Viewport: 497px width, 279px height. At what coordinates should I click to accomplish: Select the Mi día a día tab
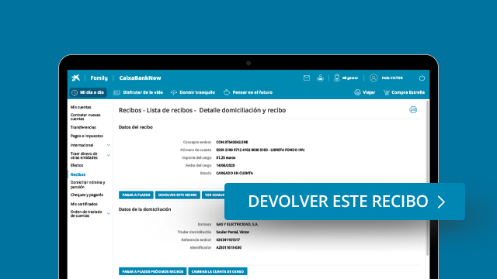pyautogui.click(x=88, y=92)
